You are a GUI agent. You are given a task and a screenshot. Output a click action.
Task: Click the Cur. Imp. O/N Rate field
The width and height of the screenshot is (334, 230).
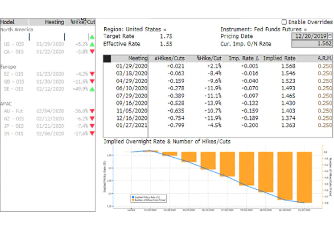(312, 44)
